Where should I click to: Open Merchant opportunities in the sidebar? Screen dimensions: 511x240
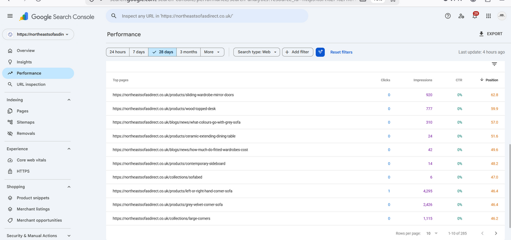pos(38,220)
